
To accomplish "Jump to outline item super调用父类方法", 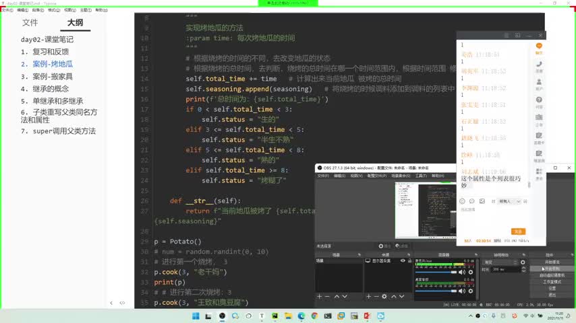I will point(58,131).
